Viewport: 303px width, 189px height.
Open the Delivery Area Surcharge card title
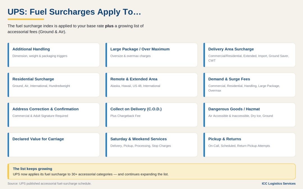(231, 49)
